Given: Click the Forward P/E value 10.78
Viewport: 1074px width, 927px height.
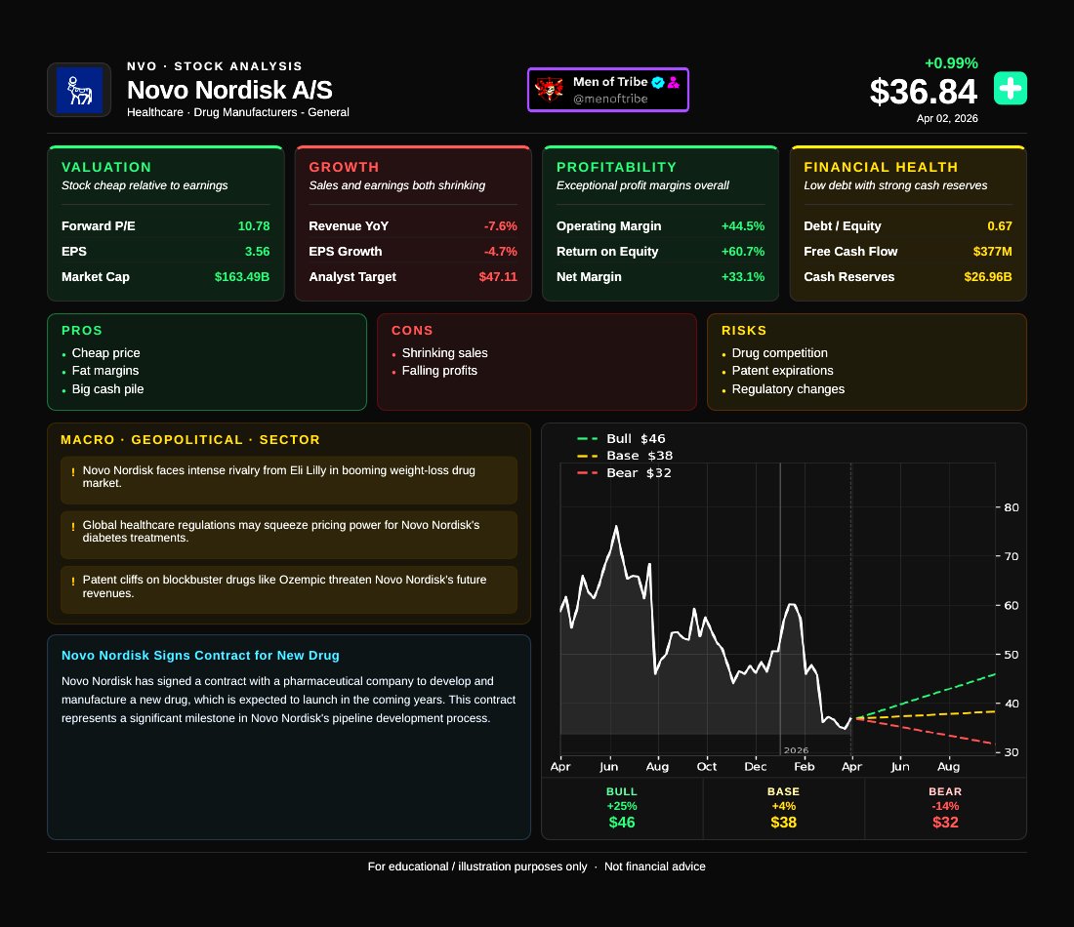Looking at the screenshot, I should 254,226.
